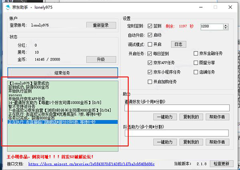
Task: Select the highlighted log line 正在执行 等待8+秒
Action: pyautogui.click(x=63, y=122)
